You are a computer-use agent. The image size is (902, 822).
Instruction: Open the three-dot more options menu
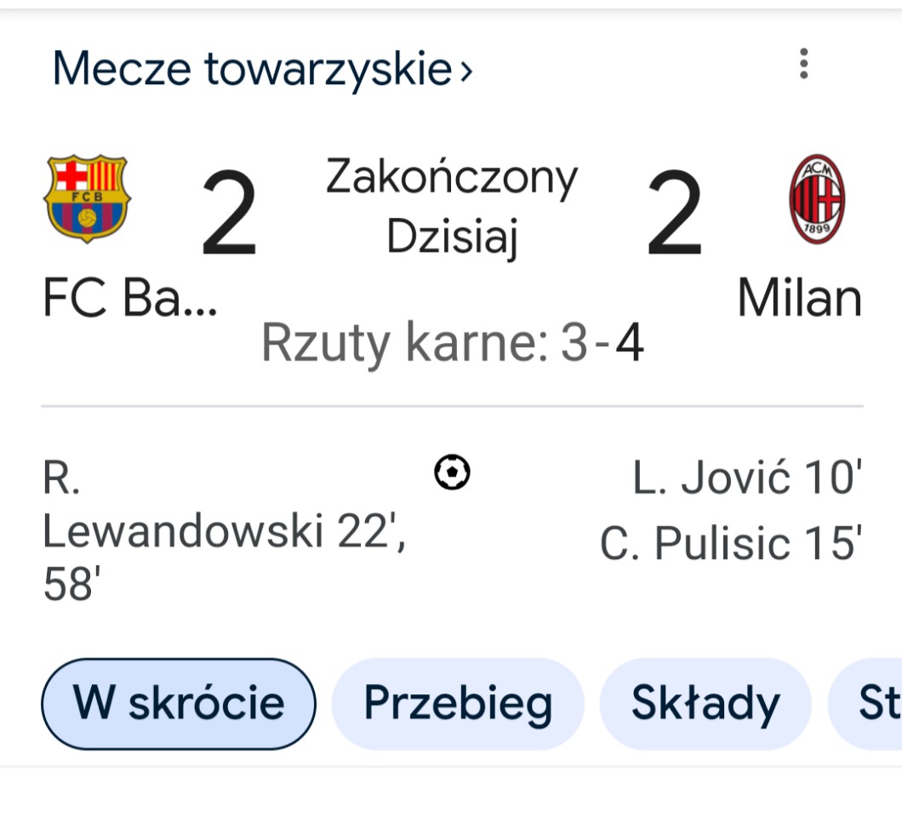pos(802,65)
